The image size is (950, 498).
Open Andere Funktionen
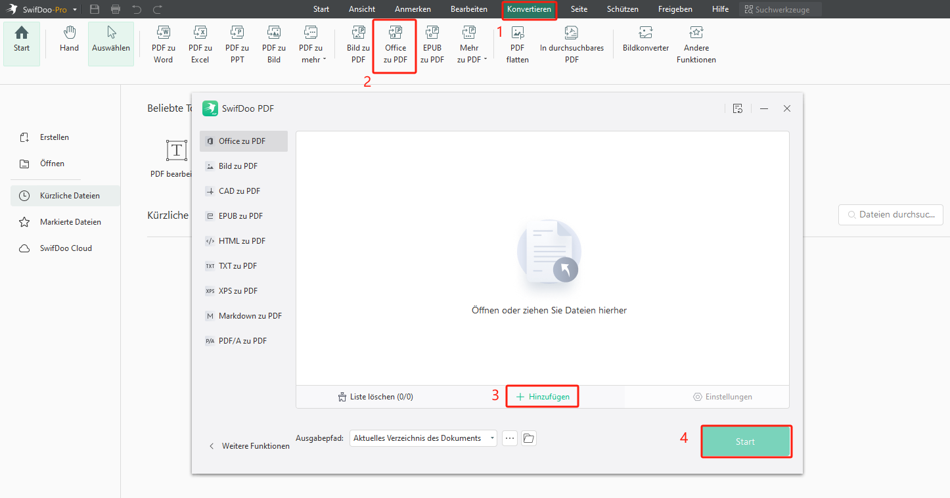pos(696,45)
